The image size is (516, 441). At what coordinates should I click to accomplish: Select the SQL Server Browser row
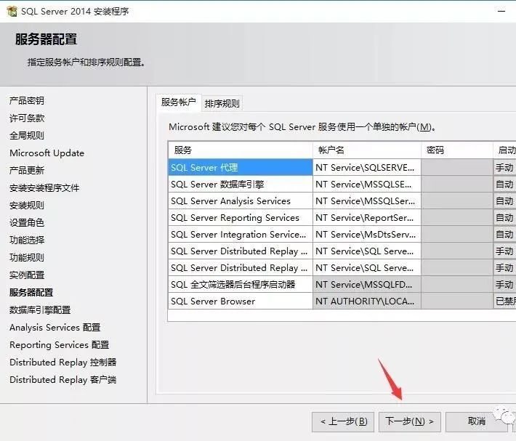241,302
